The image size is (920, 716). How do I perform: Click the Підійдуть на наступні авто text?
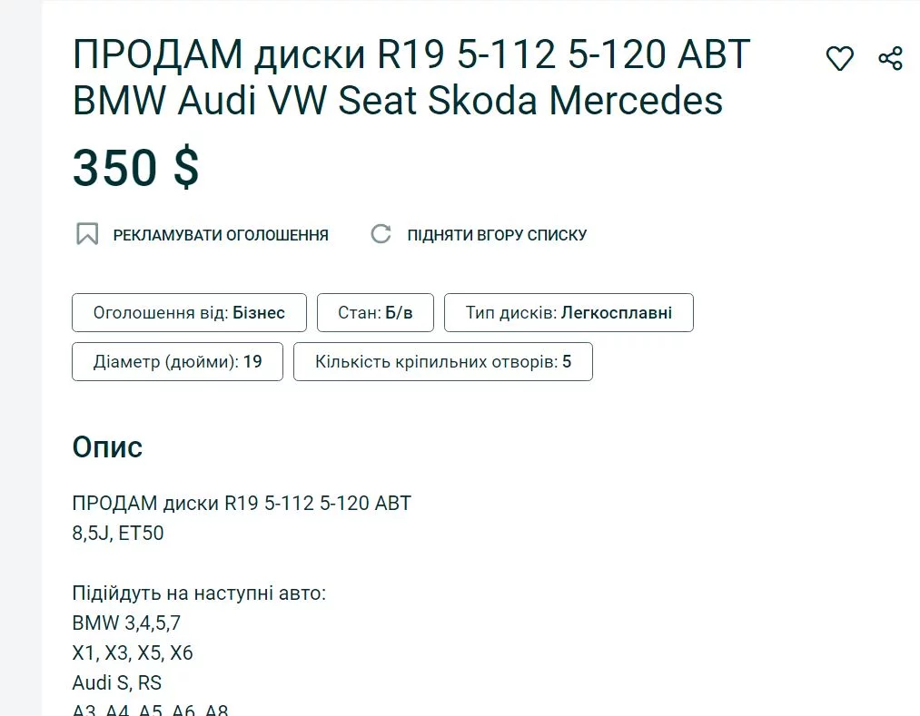click(x=199, y=593)
